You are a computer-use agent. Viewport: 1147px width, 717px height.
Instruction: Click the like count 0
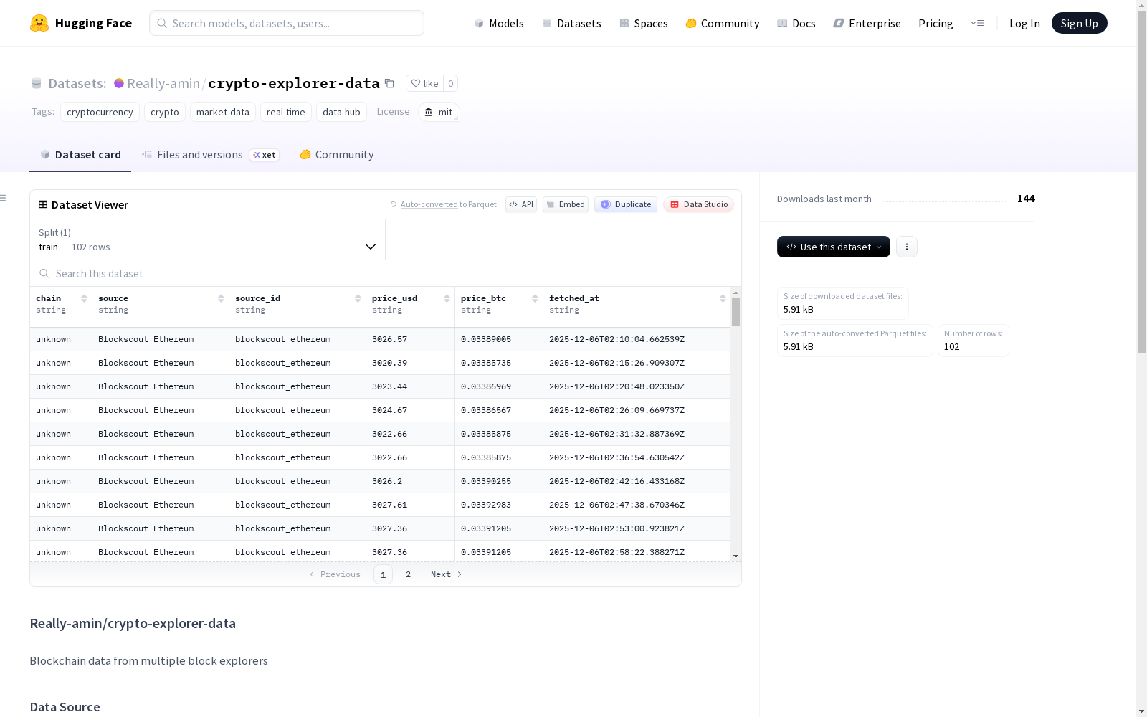[x=450, y=83]
